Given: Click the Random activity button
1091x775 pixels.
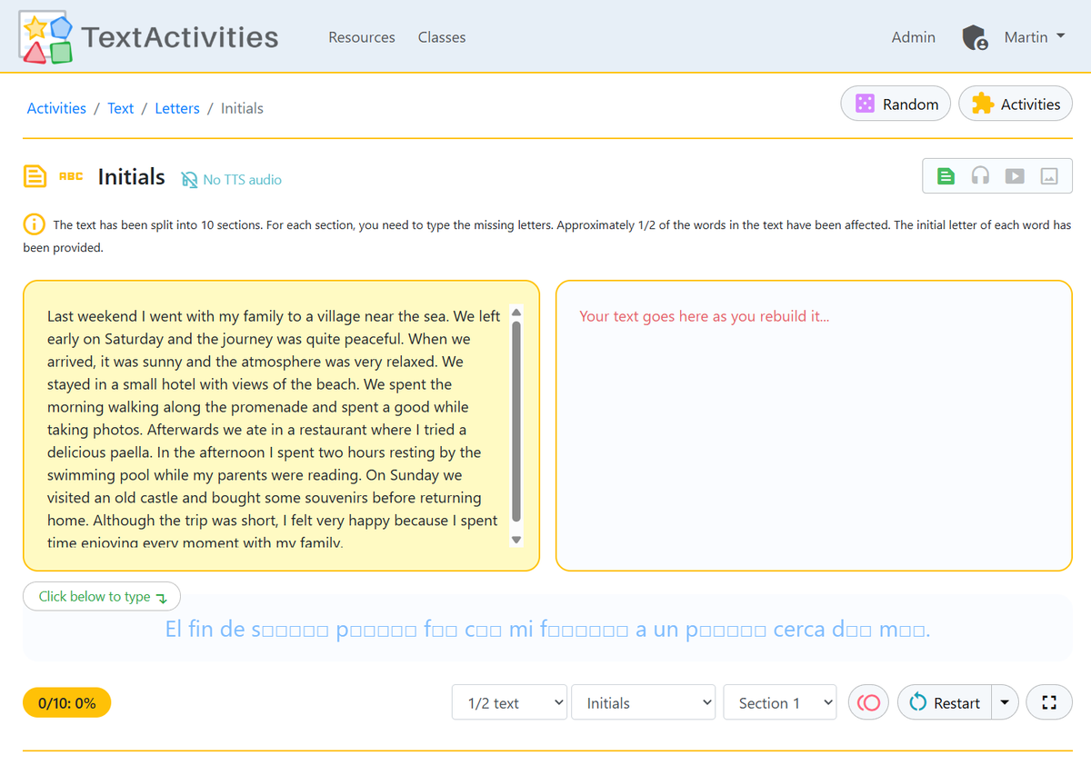Looking at the screenshot, I should pyautogui.click(x=896, y=104).
